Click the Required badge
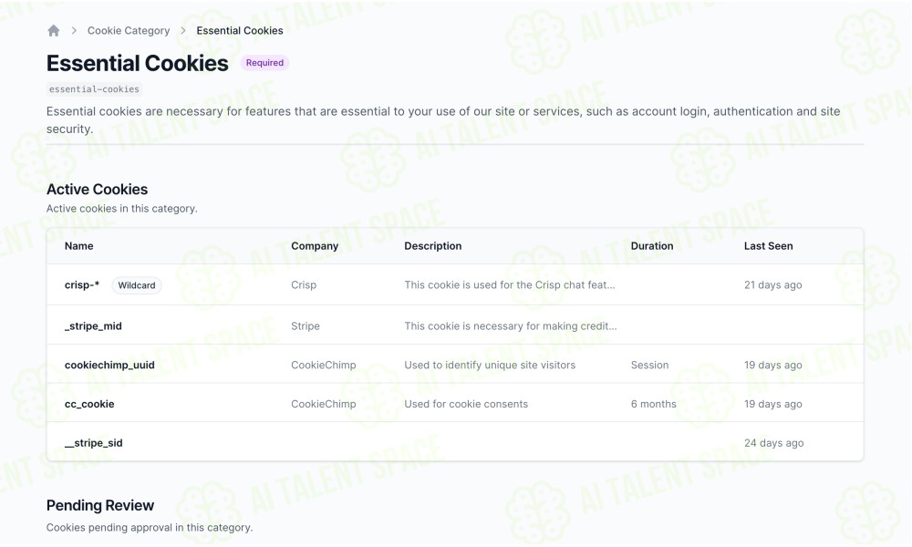912x547 pixels. coord(264,63)
